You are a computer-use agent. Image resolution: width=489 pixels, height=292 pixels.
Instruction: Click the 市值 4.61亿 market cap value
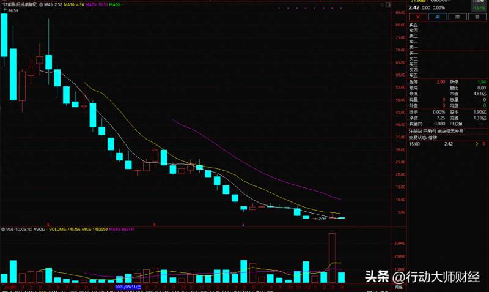[x=480, y=94]
